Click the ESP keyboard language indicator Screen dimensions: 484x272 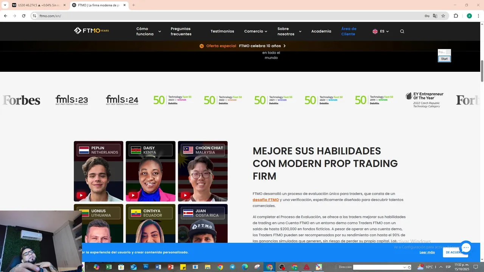[x=448, y=267]
